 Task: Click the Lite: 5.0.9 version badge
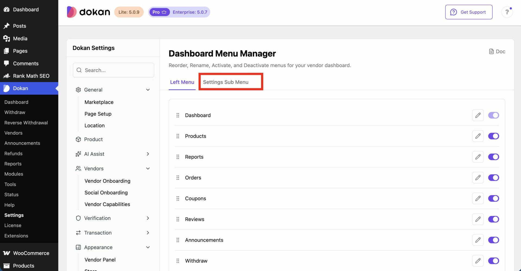coord(129,12)
